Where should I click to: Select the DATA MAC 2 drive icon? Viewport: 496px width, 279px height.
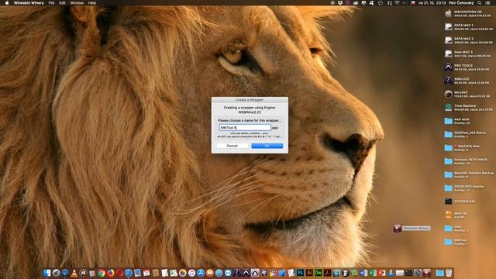(x=448, y=40)
